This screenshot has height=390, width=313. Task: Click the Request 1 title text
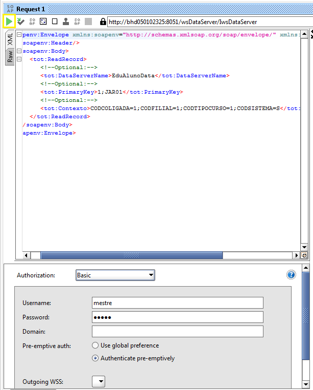click(31, 9)
